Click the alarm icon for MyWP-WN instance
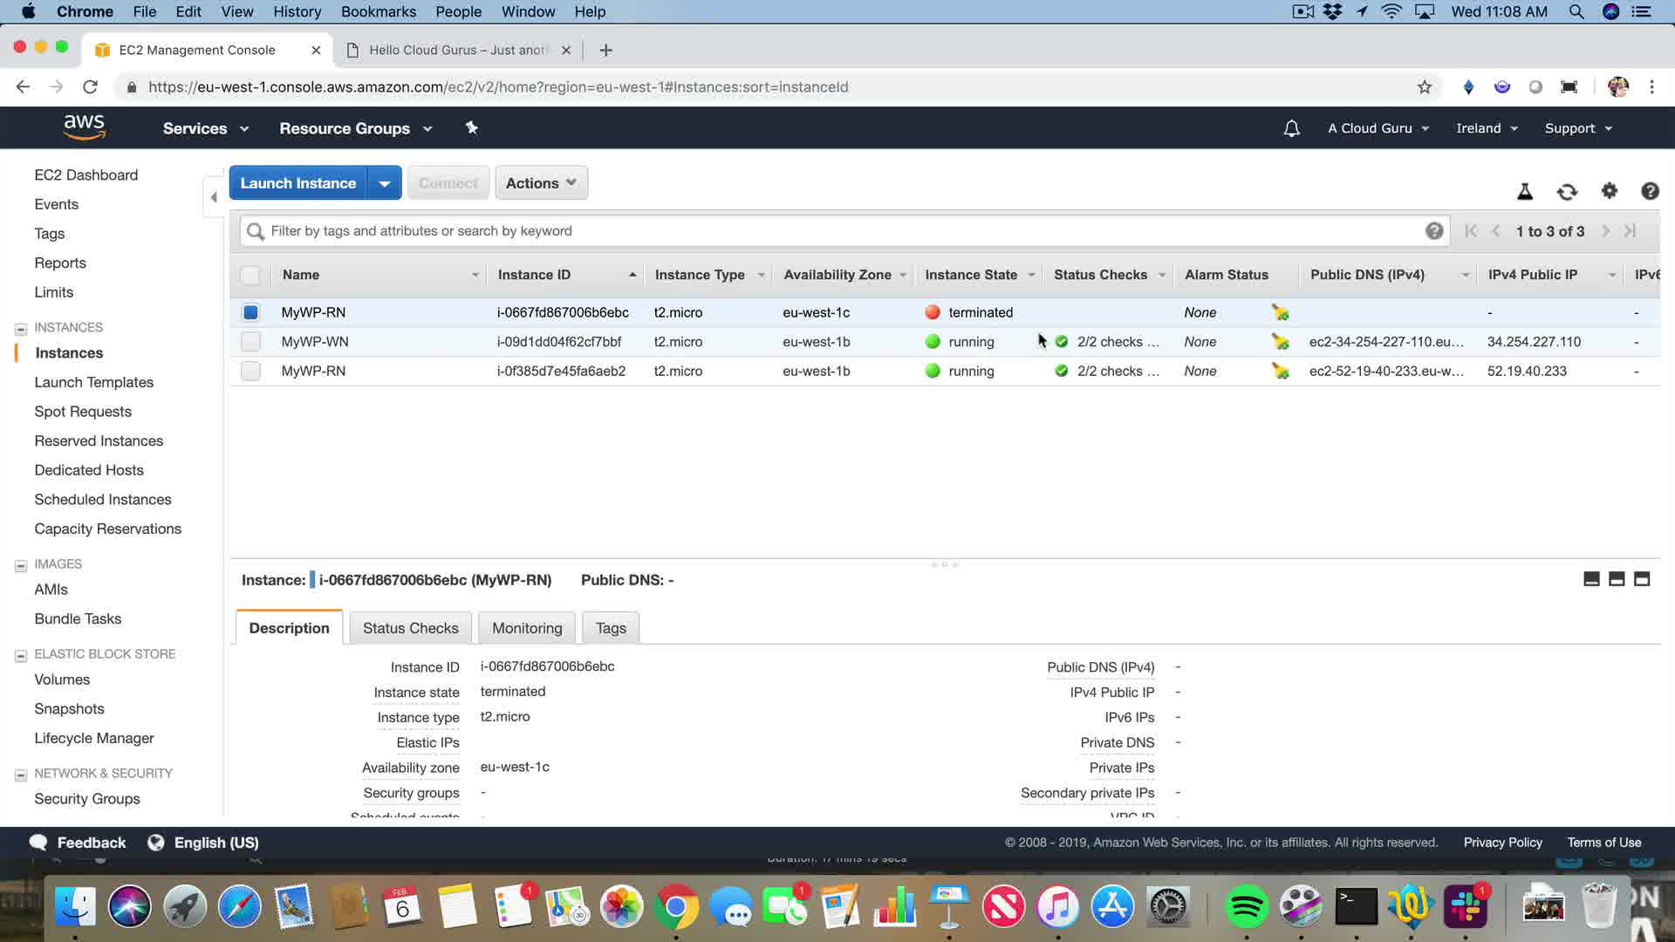The width and height of the screenshot is (1675, 942). click(x=1280, y=342)
